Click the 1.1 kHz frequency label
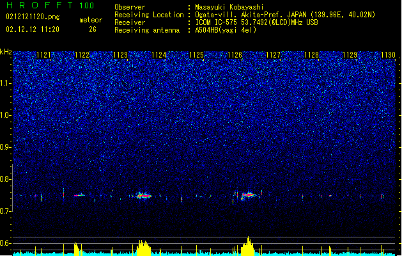402x256 pixels. [x=6, y=83]
